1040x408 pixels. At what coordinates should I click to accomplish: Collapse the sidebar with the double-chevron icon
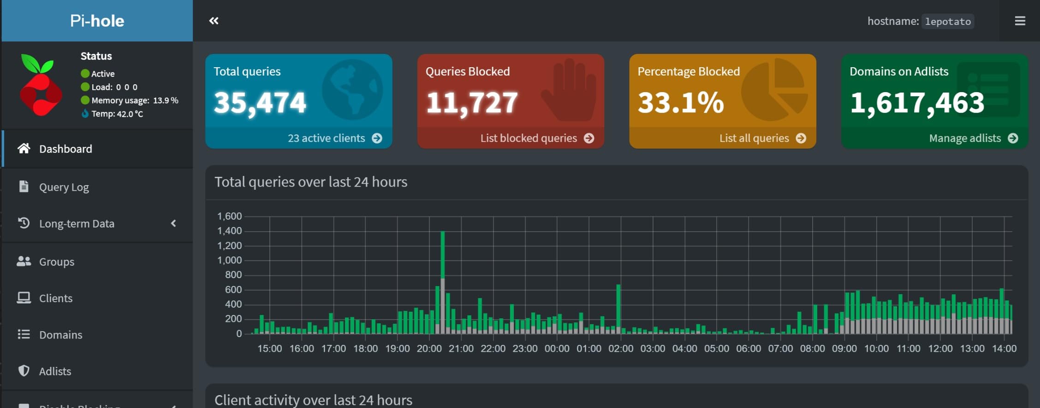pyautogui.click(x=214, y=21)
